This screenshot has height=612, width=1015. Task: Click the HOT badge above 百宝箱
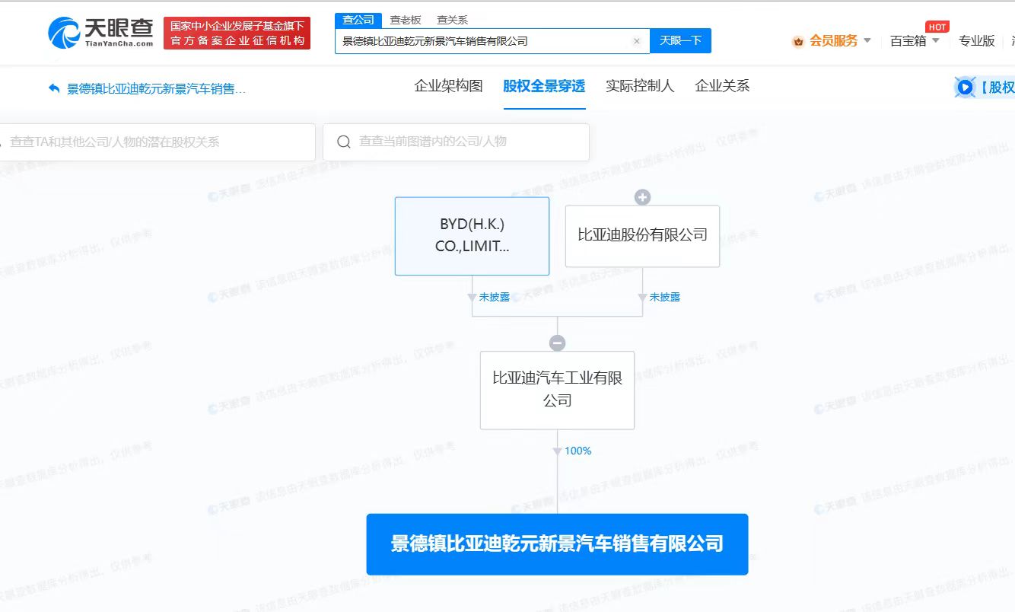[x=937, y=27]
